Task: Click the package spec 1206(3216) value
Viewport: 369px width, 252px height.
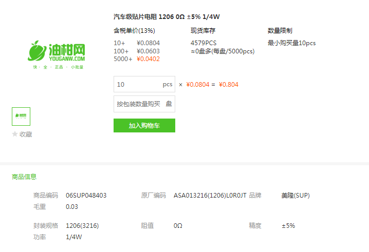Action: point(82,226)
